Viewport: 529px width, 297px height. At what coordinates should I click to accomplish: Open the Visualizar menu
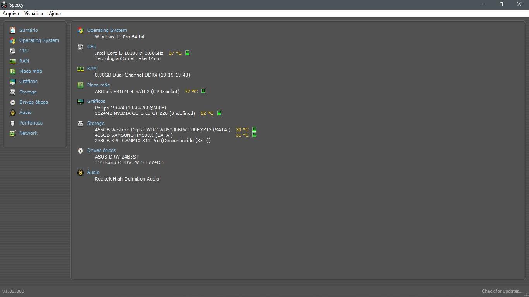(34, 14)
